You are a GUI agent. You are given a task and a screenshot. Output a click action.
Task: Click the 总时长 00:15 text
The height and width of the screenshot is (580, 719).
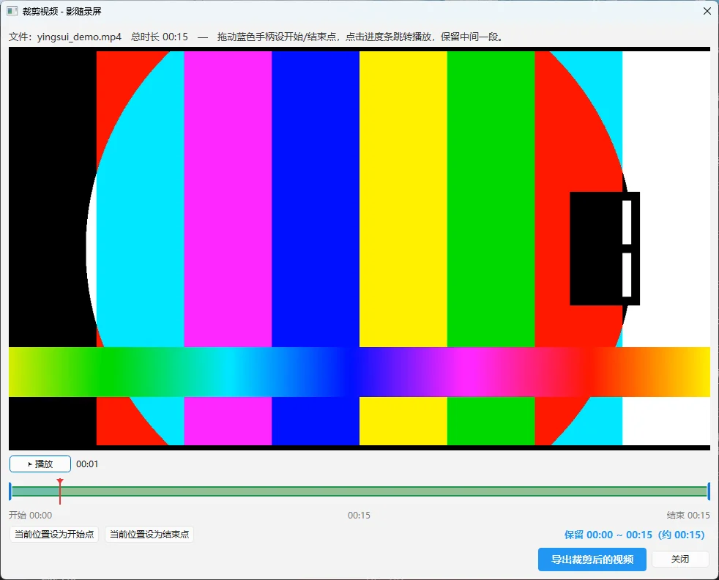click(x=160, y=37)
